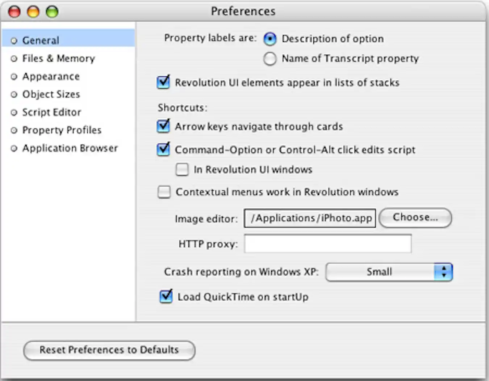Screen dimensions: 489x381
Task: Select Property Profiles in the sidebar
Action: [x=62, y=130]
